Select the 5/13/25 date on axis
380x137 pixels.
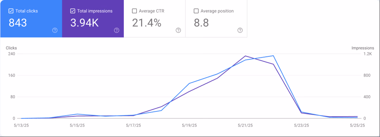point(21,125)
